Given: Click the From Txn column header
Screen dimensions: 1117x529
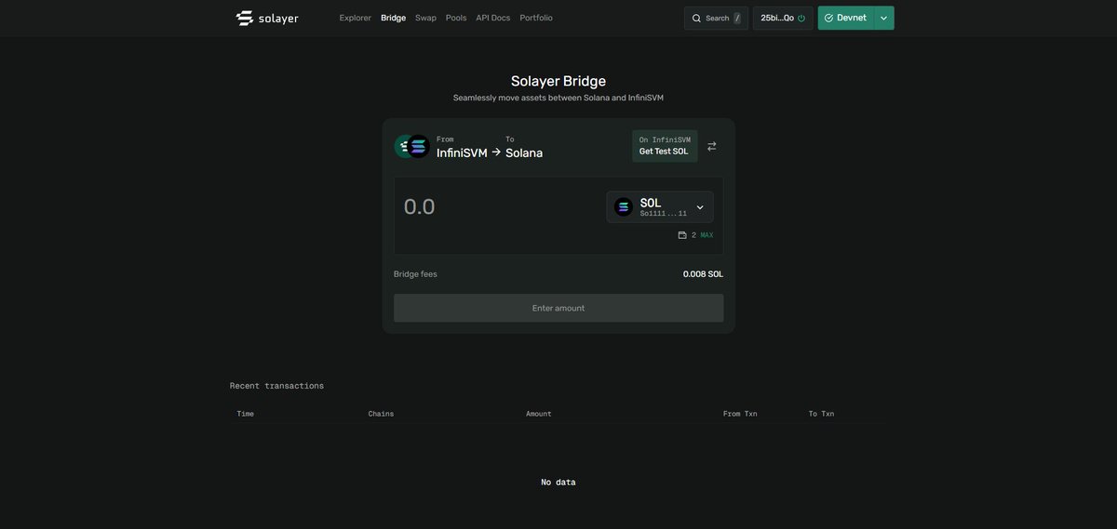Looking at the screenshot, I should click(x=740, y=414).
